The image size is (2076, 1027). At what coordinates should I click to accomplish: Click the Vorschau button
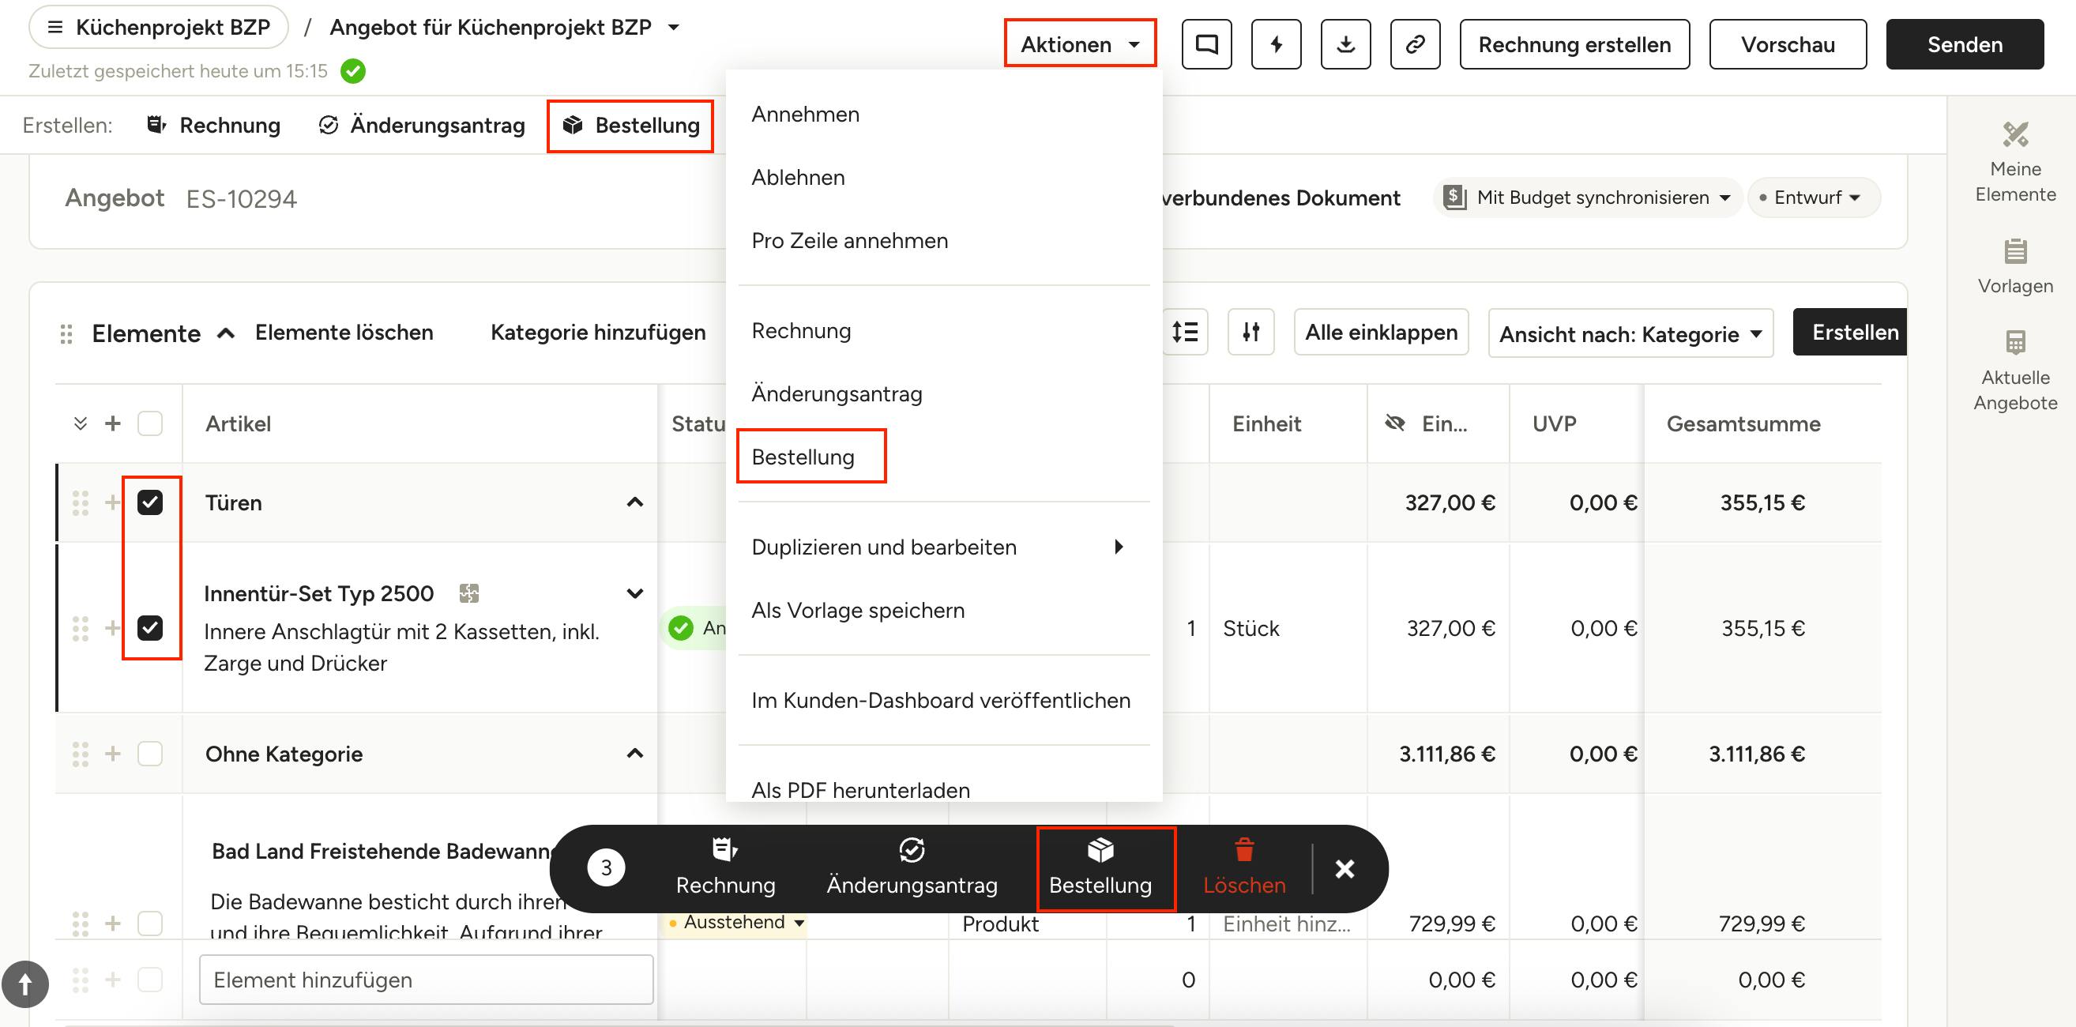1787,44
